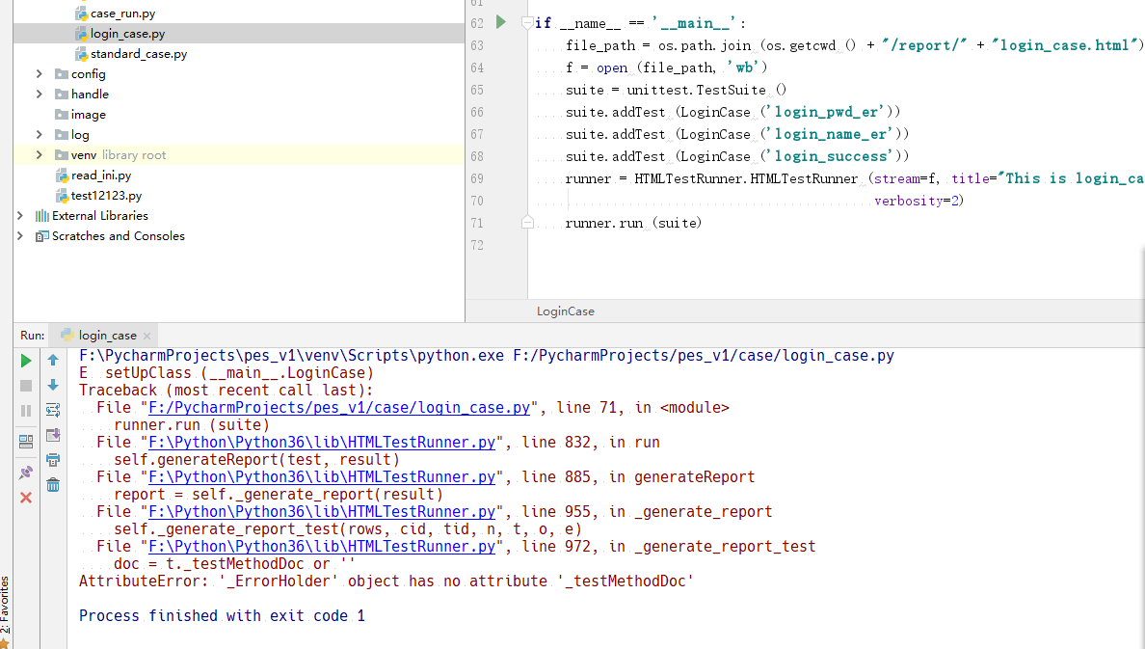This screenshot has height=649, width=1145.
Task: Click the venv folder icon
Action: tap(62, 155)
